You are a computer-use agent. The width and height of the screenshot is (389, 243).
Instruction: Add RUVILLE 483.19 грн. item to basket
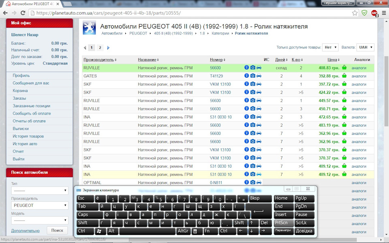(x=344, y=124)
